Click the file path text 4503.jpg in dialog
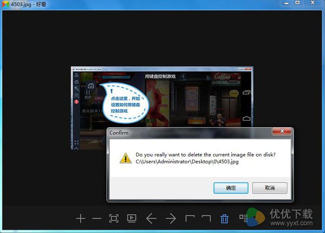325x233 pixels. click(187, 162)
